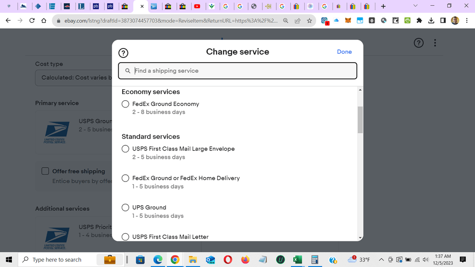The width and height of the screenshot is (475, 267).
Task: Click '2 - 8 business days' text
Action: pyautogui.click(x=158, y=112)
